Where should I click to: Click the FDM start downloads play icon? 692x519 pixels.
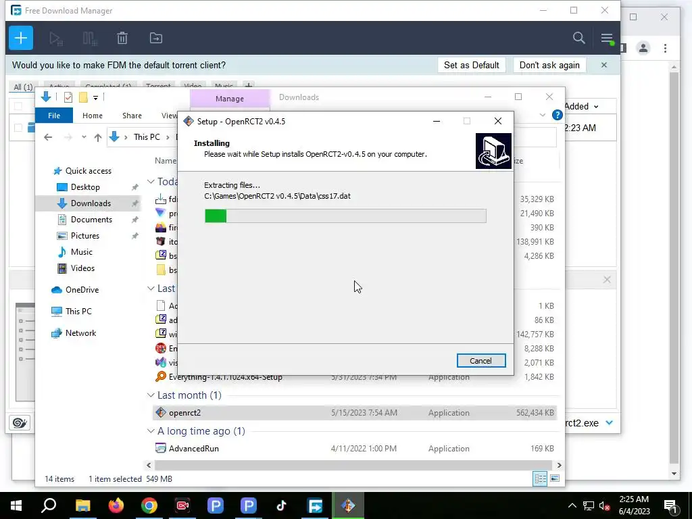56,39
